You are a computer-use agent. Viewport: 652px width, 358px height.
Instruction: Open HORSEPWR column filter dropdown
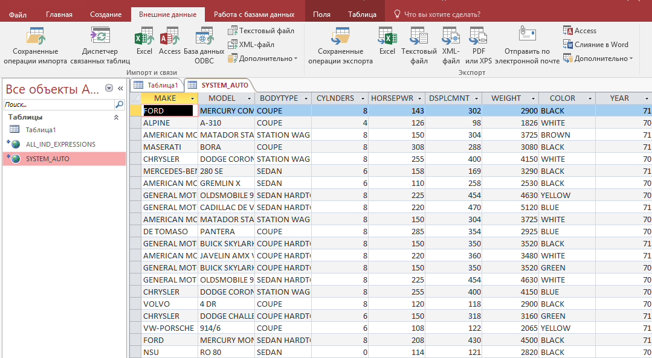click(421, 98)
